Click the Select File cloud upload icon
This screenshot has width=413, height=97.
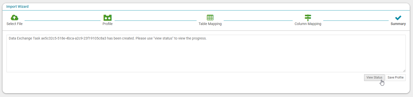coord(15,17)
